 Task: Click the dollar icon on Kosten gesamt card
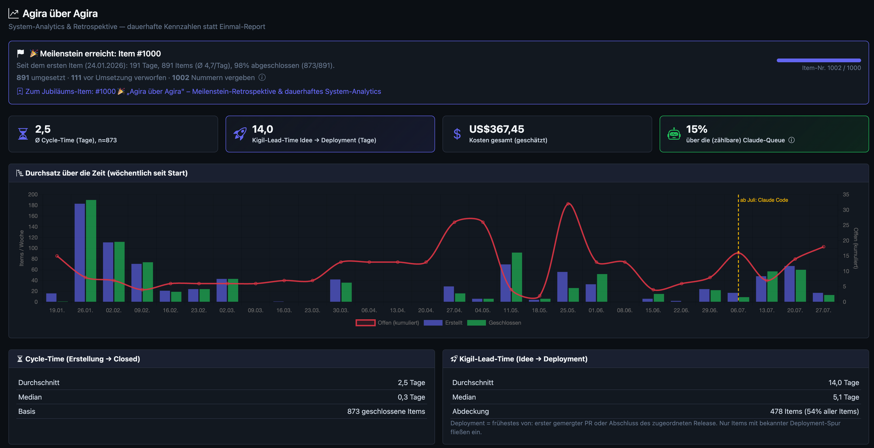(x=457, y=134)
